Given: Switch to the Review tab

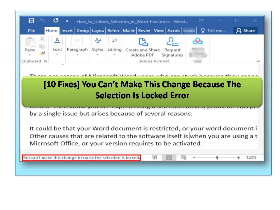Looking at the screenshot, I should tap(144, 31).
